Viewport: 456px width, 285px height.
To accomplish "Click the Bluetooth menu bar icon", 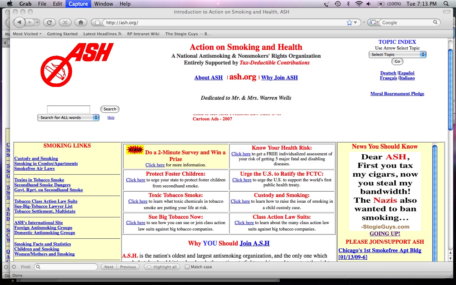I will (x=348, y=4).
